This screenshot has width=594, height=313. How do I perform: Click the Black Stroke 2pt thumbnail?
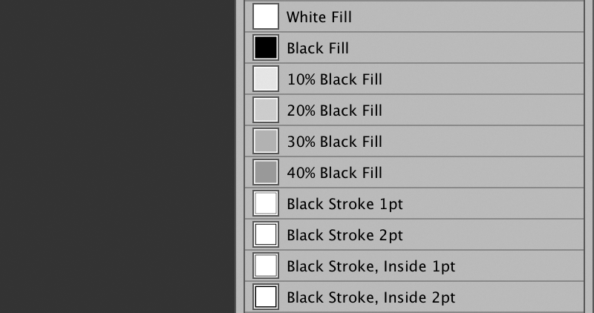tap(266, 234)
